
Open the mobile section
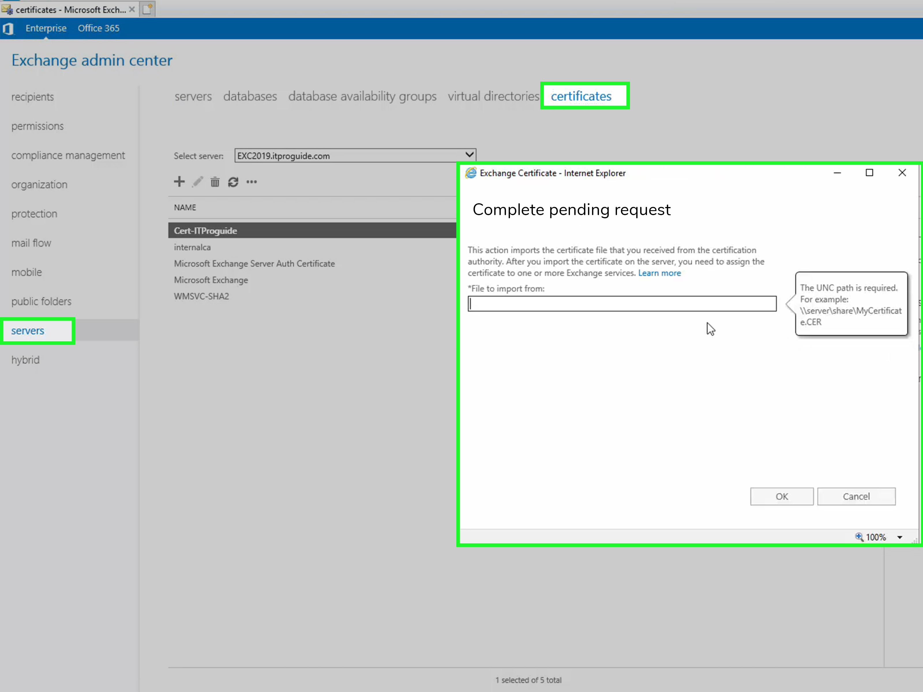[27, 272]
